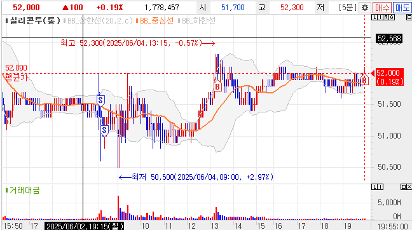This screenshot has height=230, width=412.
Task: Maximize the 거래대금 volume panel
Action: pos(403,187)
